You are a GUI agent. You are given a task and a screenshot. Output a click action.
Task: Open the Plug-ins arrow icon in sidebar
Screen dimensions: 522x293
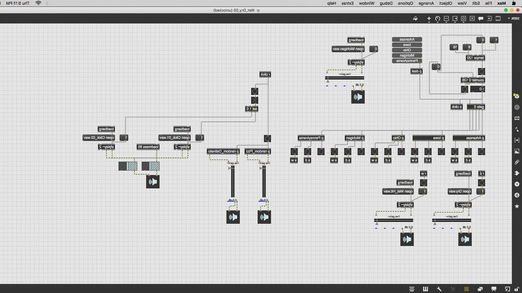517,173
